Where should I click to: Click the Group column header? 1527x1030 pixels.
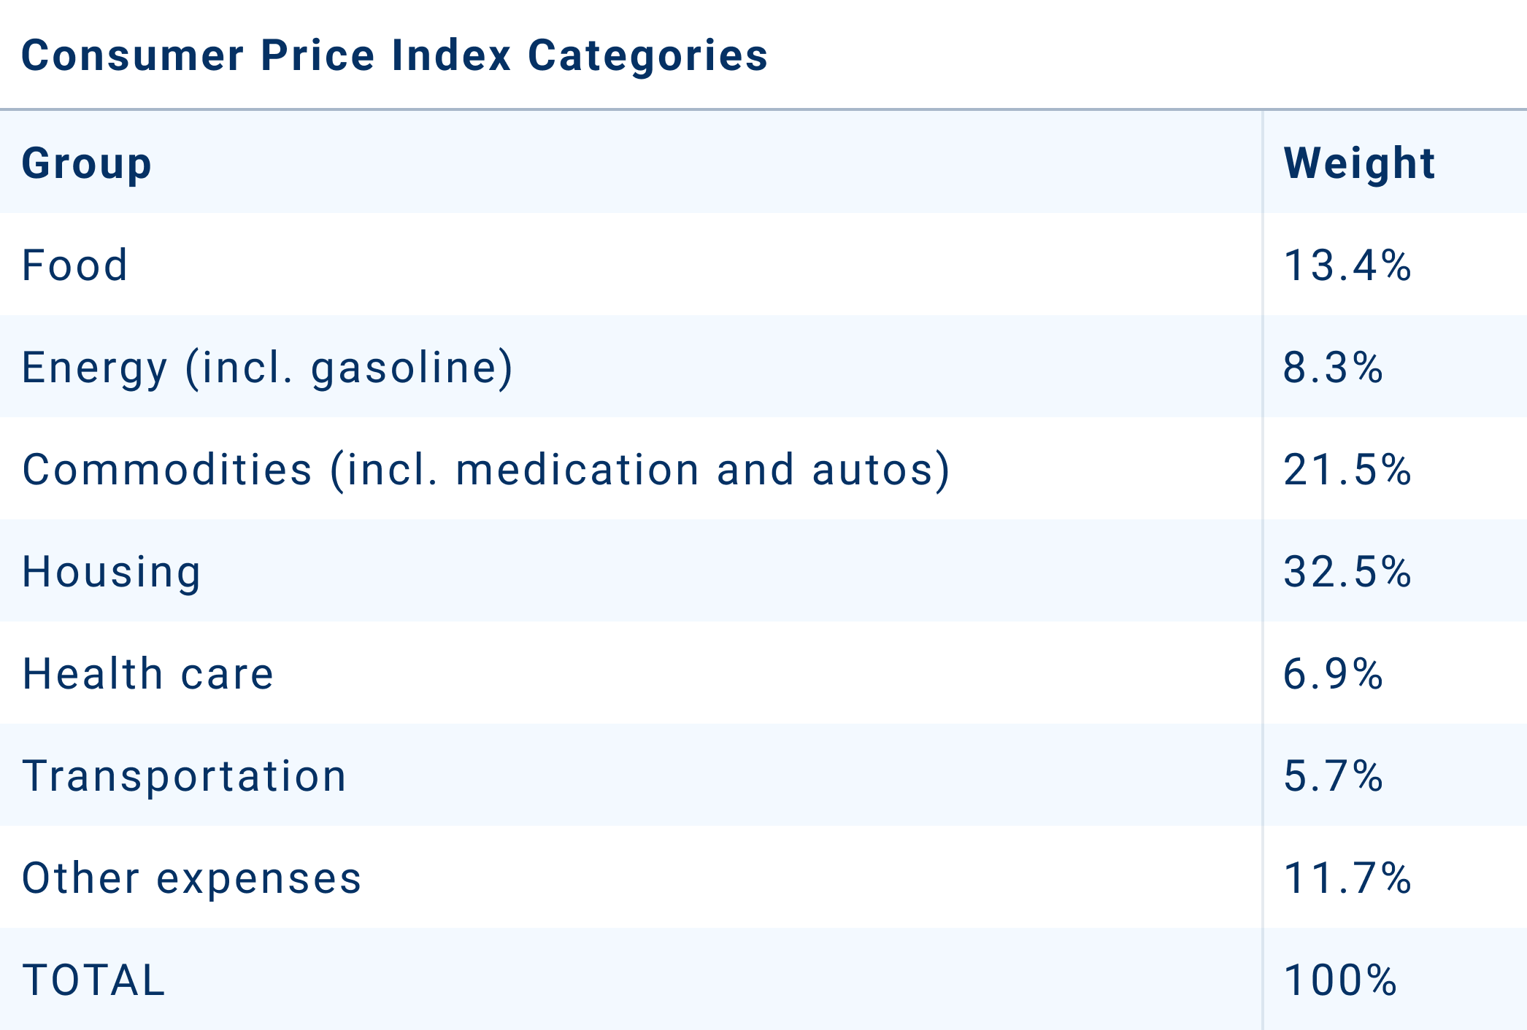click(87, 163)
